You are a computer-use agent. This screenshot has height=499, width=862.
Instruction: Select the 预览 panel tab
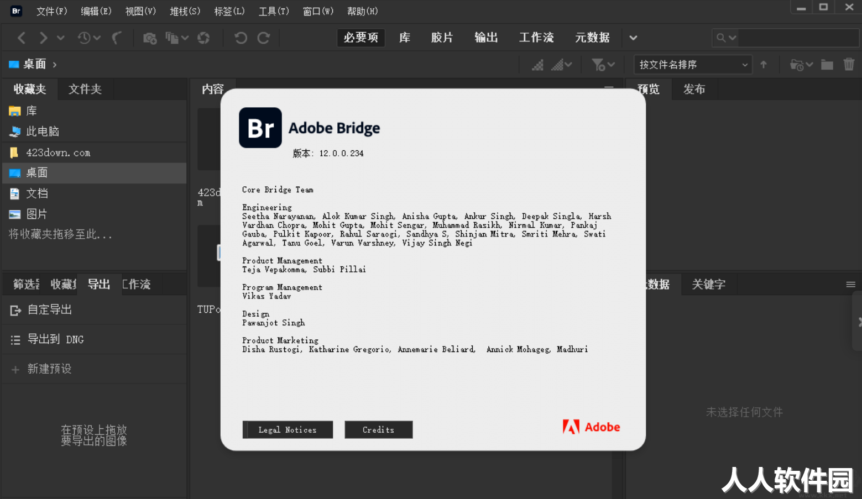649,89
